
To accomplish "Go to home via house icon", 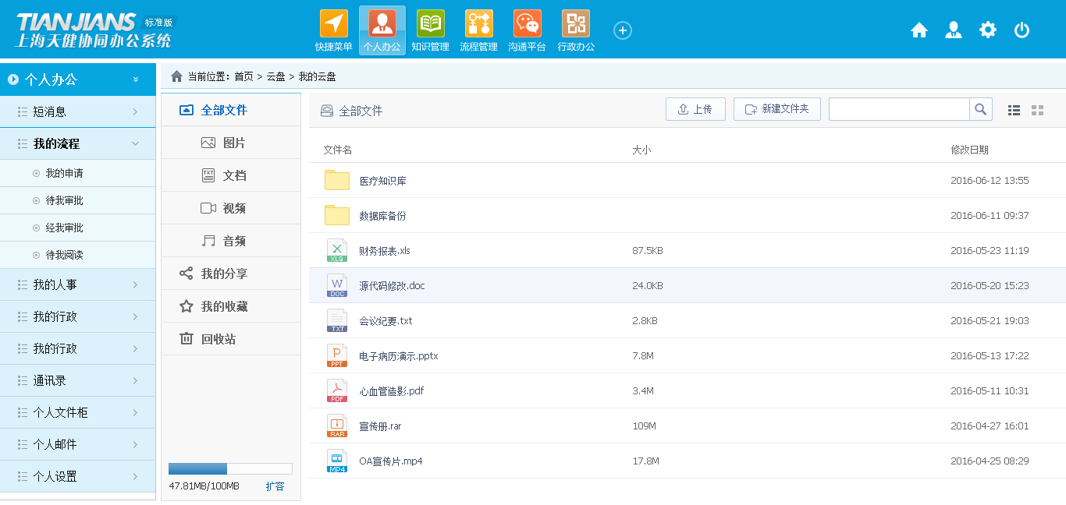I will tap(919, 30).
